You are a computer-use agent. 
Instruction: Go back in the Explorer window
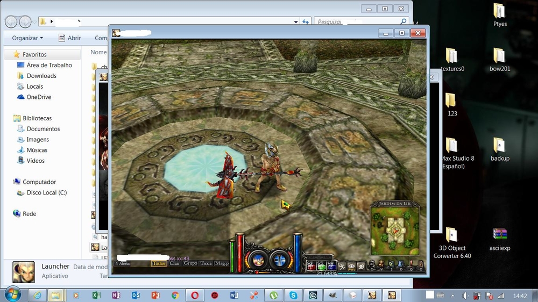point(11,22)
